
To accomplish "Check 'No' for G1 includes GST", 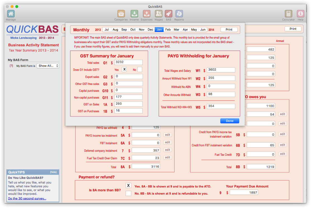I will pos(140,69).
